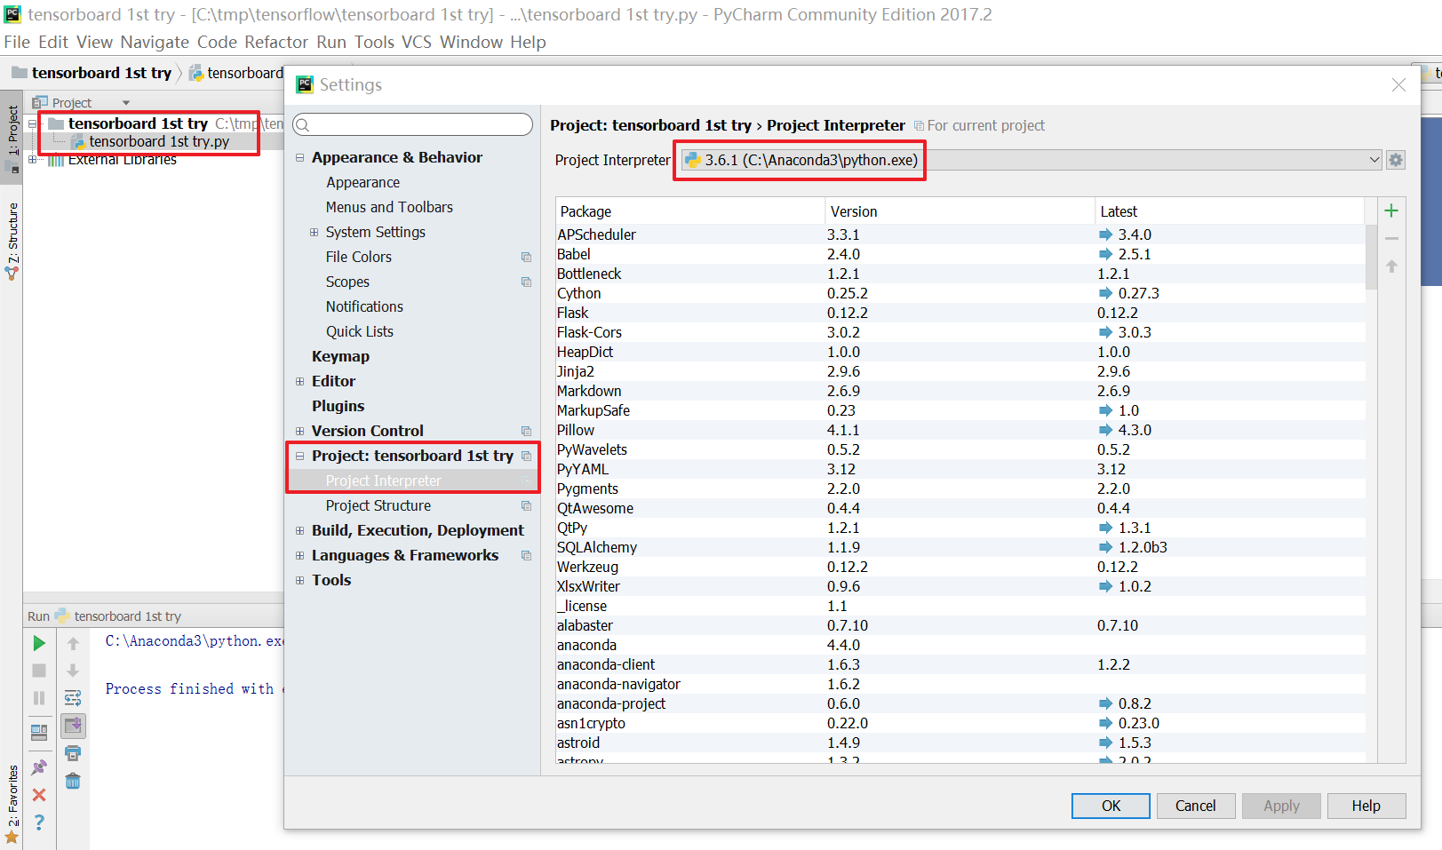Click the up stack trace arrow in Run panel

click(x=73, y=643)
